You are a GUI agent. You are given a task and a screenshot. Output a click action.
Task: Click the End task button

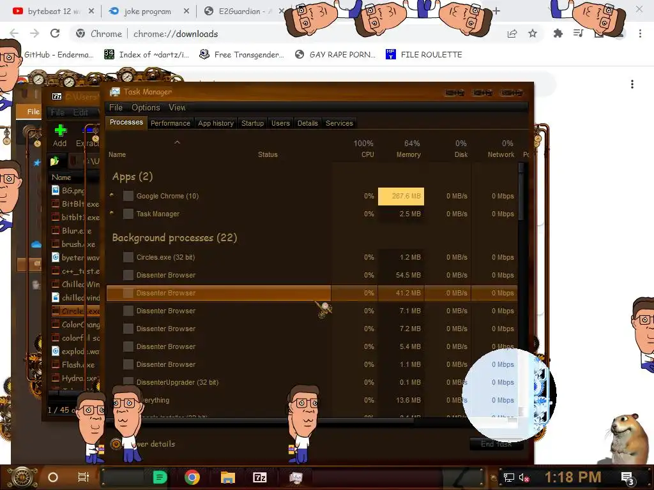(x=496, y=444)
